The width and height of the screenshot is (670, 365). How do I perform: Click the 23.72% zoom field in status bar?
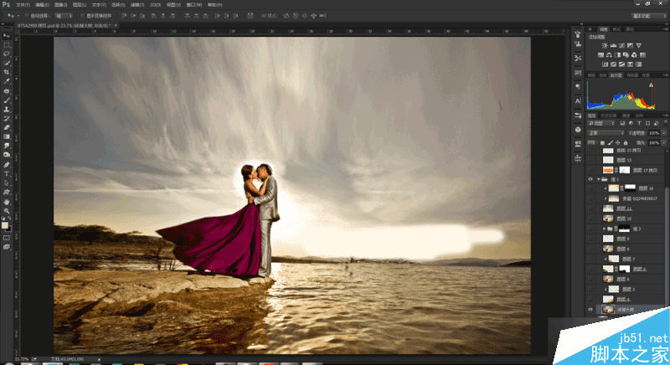[x=22, y=359]
